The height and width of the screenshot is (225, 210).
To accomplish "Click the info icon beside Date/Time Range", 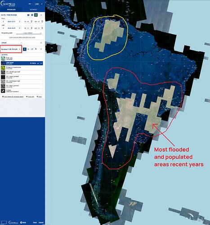I will click(32, 15).
